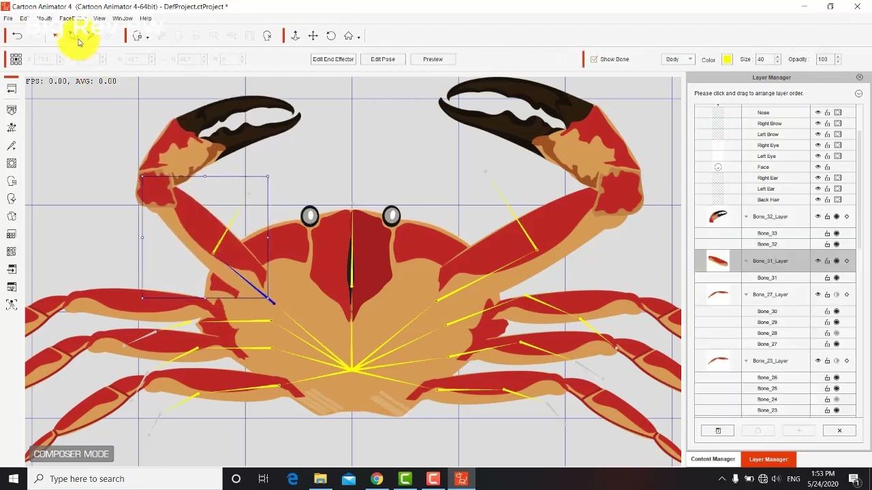The height and width of the screenshot is (490, 872).
Task: Click image icon on Right Brow row
Action: 838,123
